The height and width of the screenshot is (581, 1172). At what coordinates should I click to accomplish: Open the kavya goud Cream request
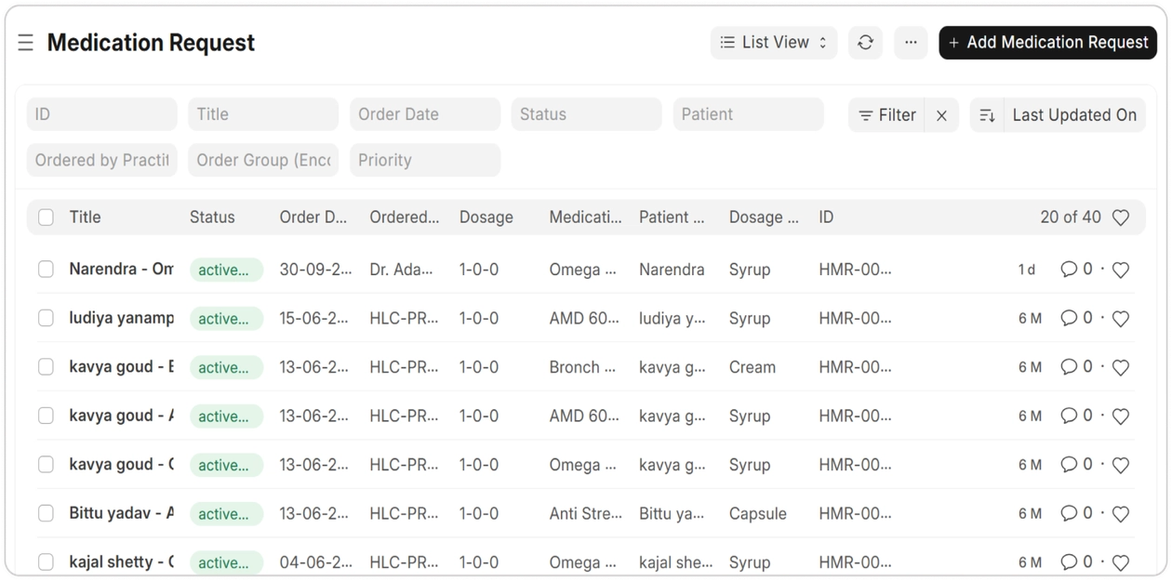[x=121, y=367]
